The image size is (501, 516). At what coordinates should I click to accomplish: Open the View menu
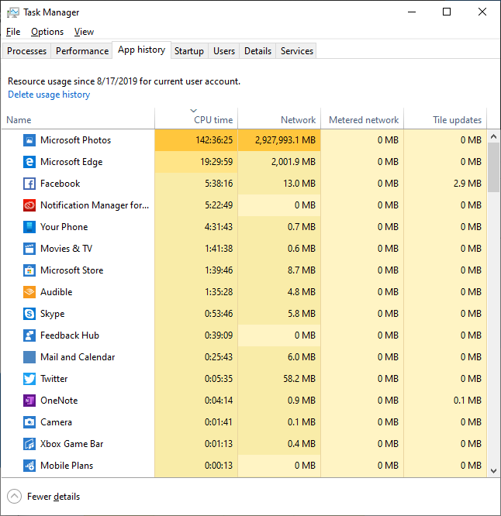click(84, 32)
